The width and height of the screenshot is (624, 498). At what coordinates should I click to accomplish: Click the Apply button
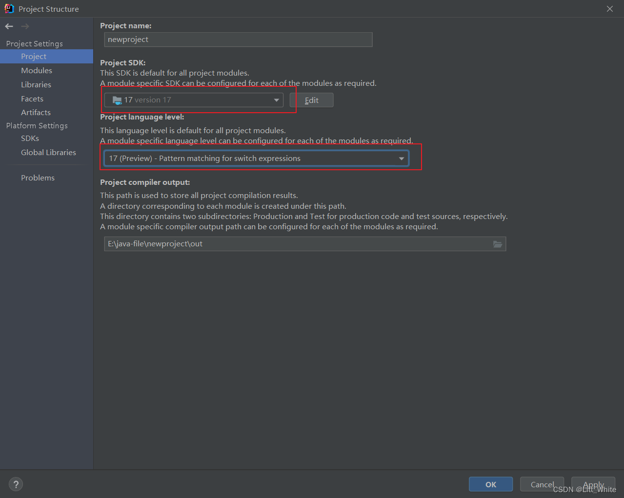click(x=593, y=484)
